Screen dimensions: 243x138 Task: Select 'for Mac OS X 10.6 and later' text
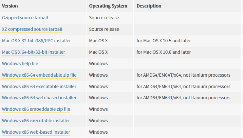(163, 52)
